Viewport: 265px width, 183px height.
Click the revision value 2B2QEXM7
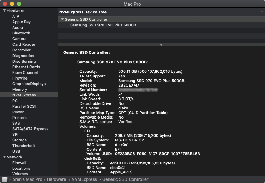tap(128, 85)
